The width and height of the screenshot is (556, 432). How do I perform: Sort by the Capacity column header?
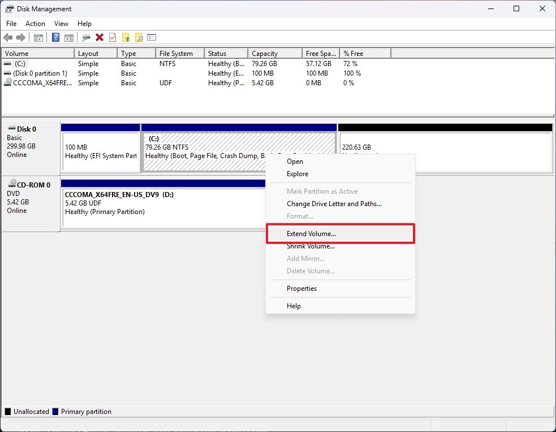[265, 54]
